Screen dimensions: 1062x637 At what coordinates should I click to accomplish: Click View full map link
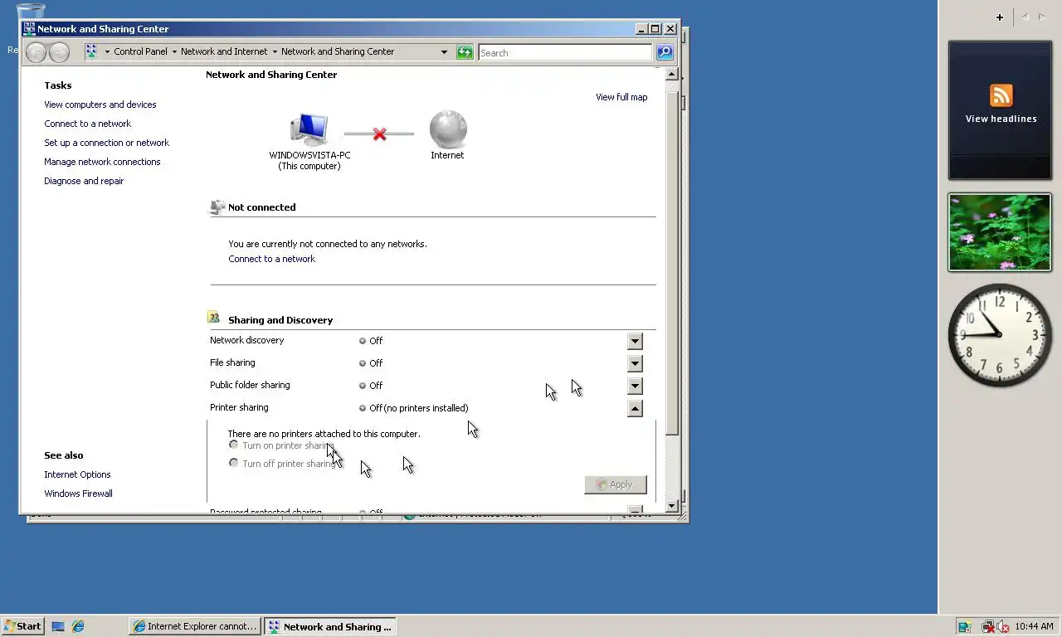click(x=621, y=97)
